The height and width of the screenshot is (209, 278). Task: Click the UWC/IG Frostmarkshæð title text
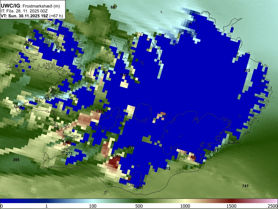tap(30, 6)
